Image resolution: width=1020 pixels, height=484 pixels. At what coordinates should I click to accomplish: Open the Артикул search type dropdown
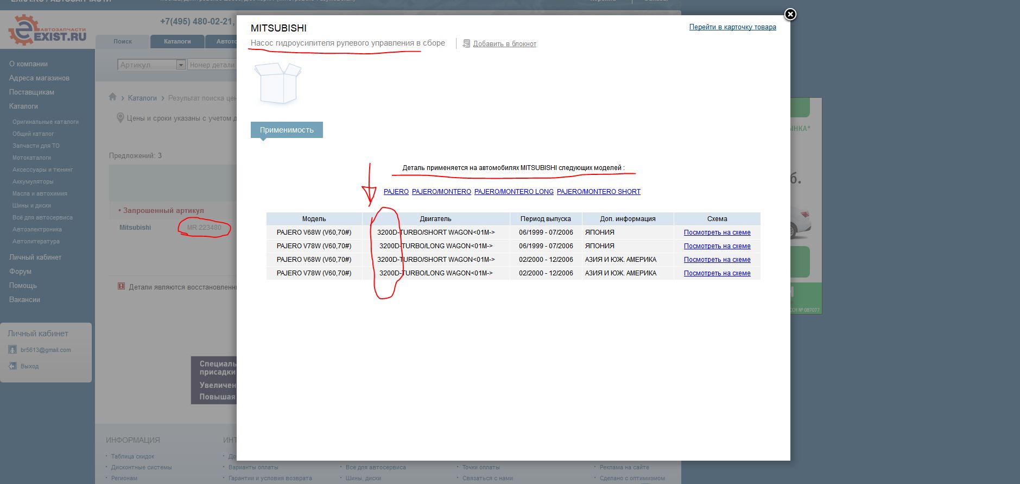pos(181,65)
